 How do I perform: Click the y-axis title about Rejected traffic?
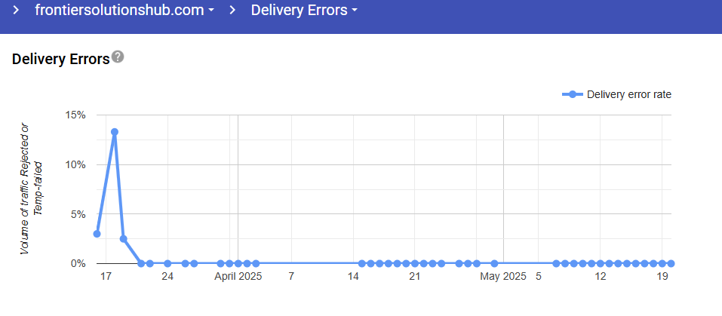pos(32,187)
